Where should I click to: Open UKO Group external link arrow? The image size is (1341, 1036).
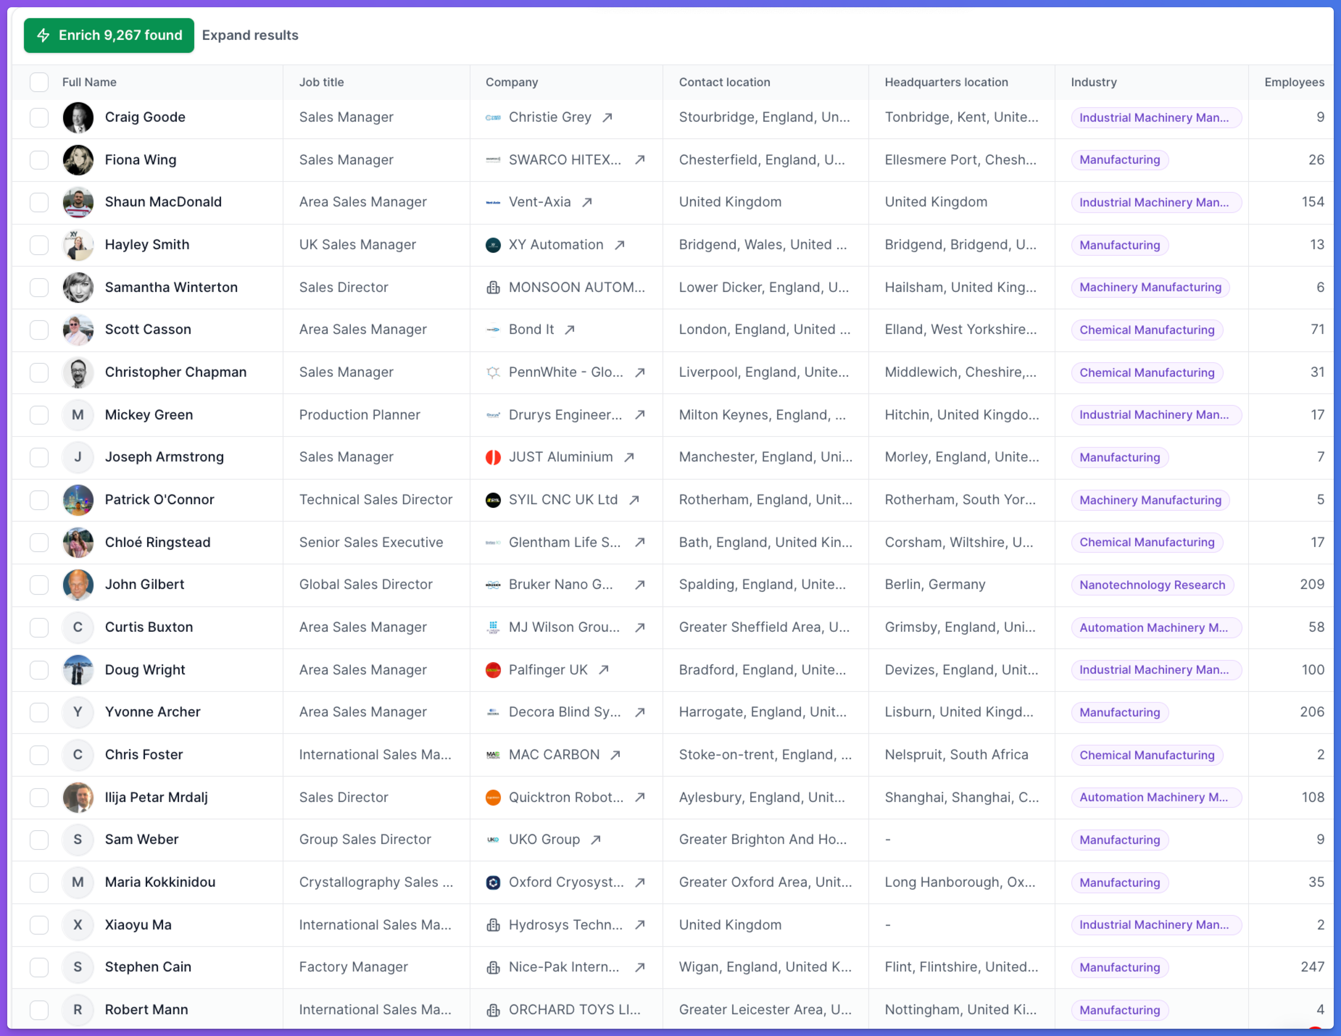coord(595,840)
